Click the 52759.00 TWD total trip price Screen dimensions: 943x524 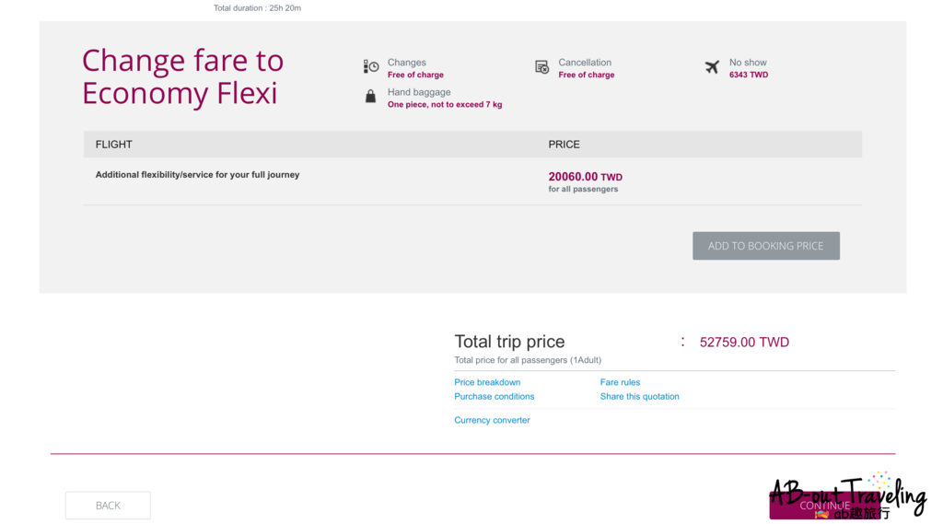click(x=744, y=343)
